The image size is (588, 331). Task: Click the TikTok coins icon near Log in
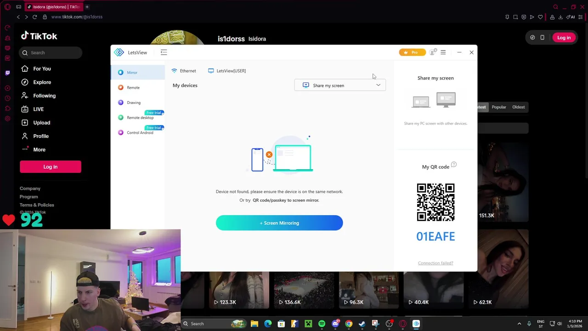[532, 38]
